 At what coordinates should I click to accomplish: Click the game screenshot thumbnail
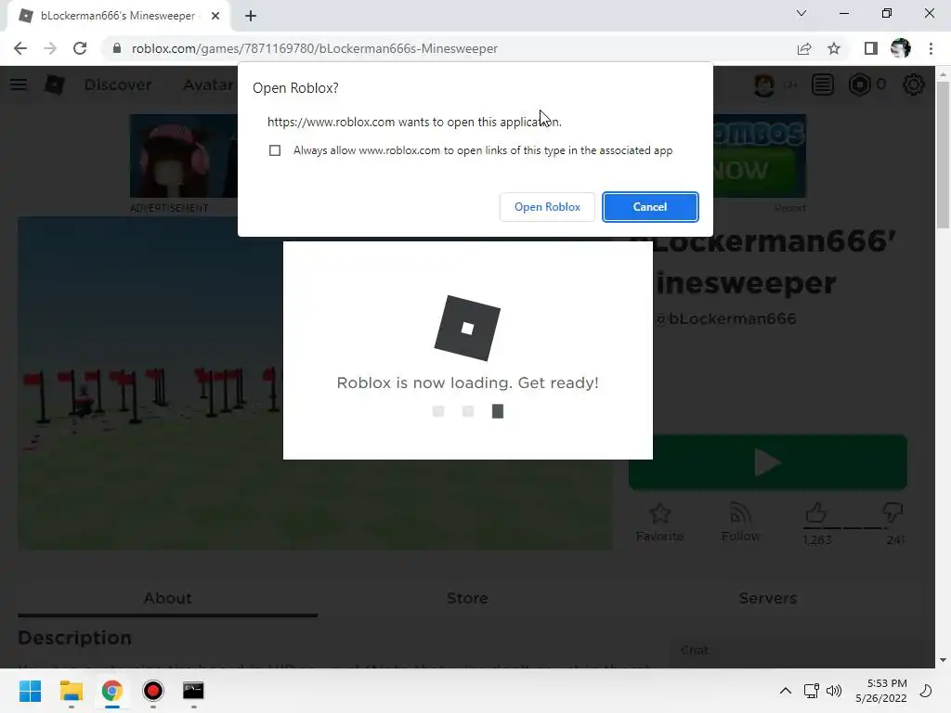click(150, 383)
